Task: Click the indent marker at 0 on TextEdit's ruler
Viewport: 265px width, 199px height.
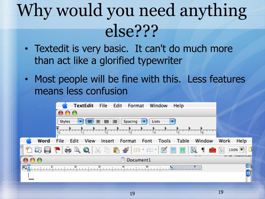Action: pyautogui.click(x=58, y=129)
